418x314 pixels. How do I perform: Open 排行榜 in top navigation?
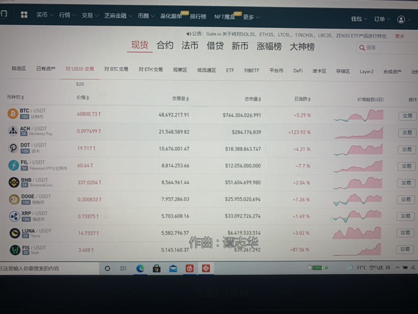tap(198, 17)
